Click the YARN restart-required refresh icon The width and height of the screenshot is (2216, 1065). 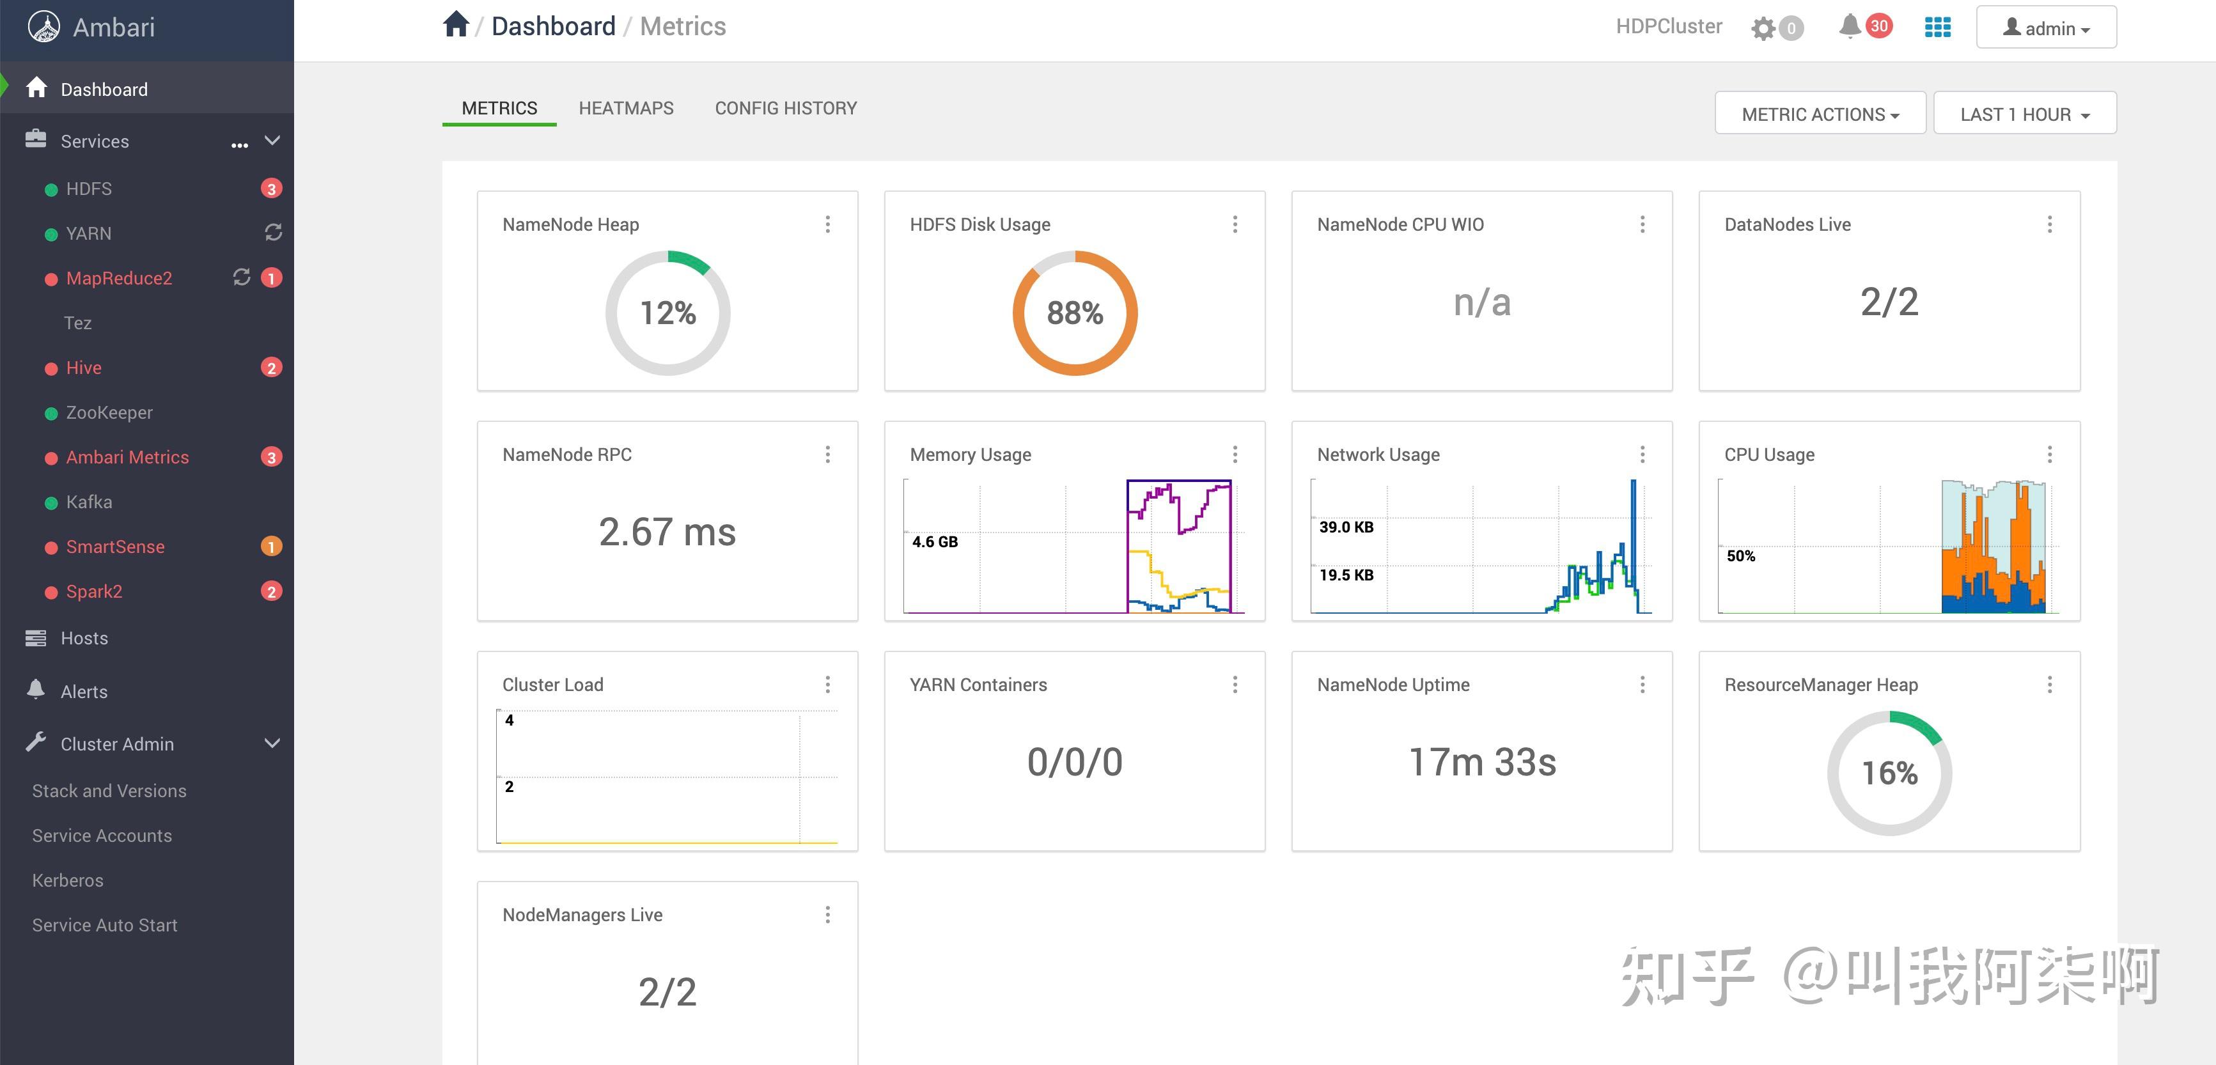click(x=274, y=233)
